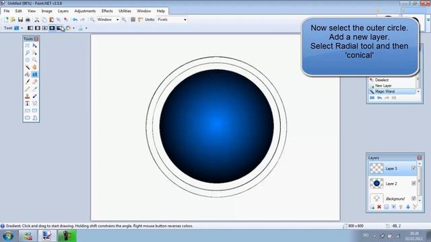Open gradient color mode dropdown arrow
The image size is (431, 242).
[x=73, y=28]
